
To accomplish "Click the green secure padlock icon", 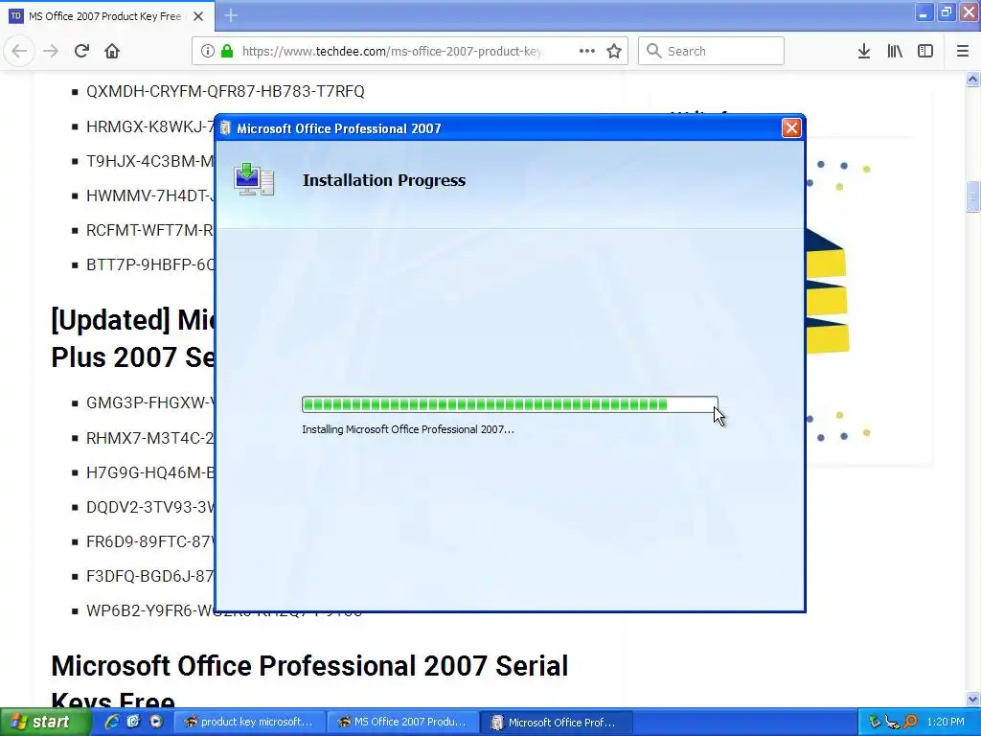I will [227, 51].
